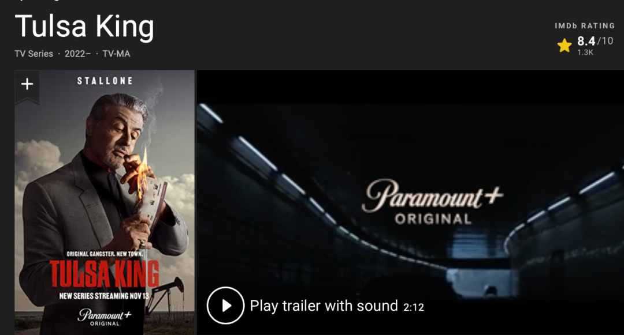Click the red TULSA KING poster title

(x=104, y=274)
